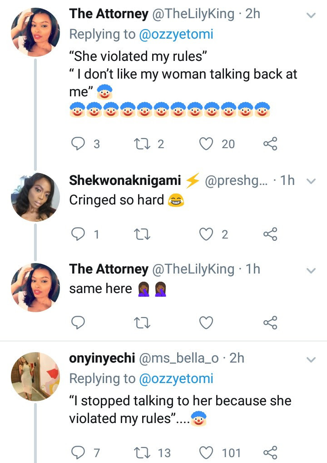Open Shekwonaknigami's profile avatar
327x463 pixels.
35,197
